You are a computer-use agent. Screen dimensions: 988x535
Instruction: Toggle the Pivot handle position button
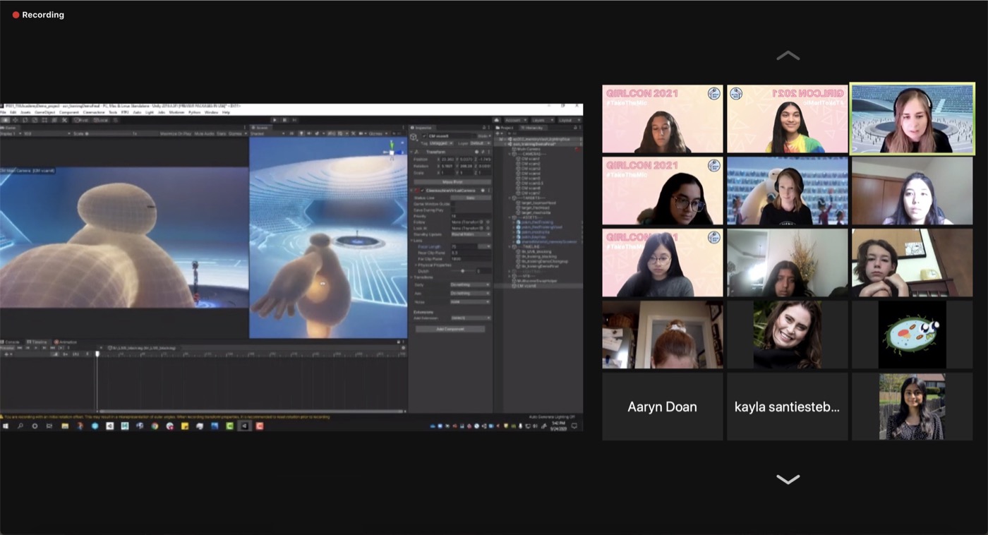tap(80, 120)
